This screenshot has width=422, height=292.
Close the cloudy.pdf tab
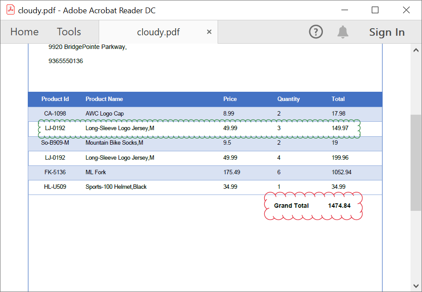point(209,32)
